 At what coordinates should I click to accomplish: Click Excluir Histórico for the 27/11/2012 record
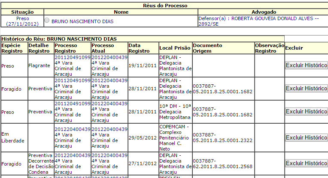(307, 163)
